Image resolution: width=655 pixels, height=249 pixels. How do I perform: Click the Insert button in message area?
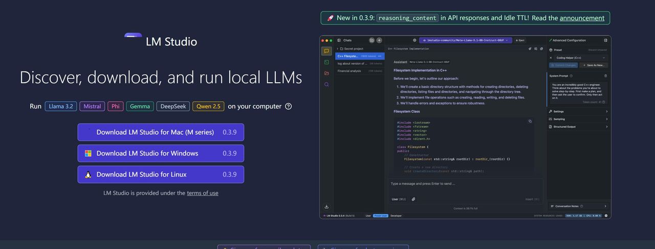tap(532, 199)
